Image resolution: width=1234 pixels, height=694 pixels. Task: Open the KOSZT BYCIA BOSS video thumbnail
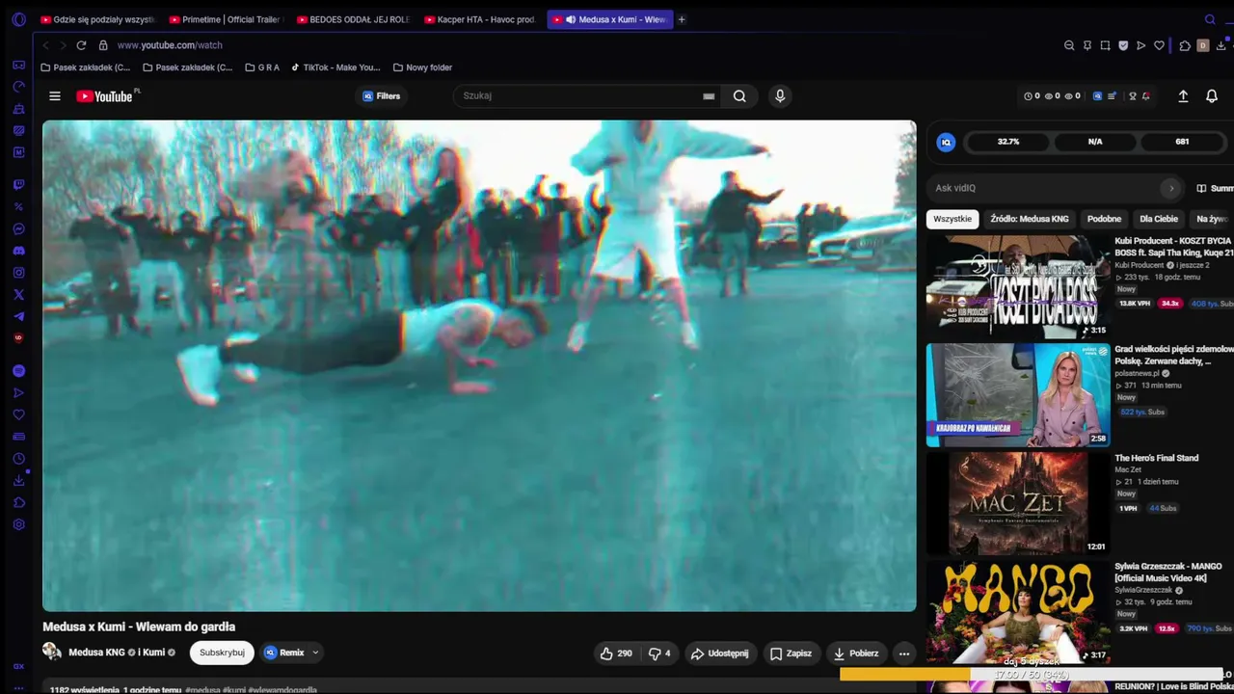coord(1018,286)
